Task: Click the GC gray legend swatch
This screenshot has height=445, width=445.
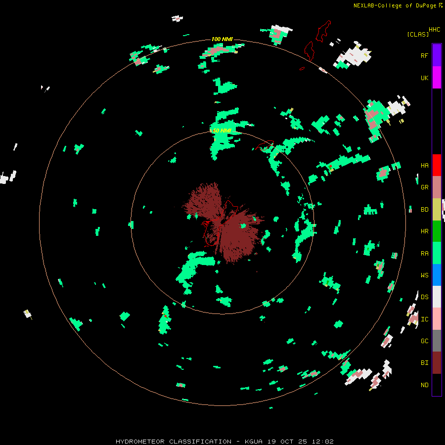Action: tap(437, 341)
